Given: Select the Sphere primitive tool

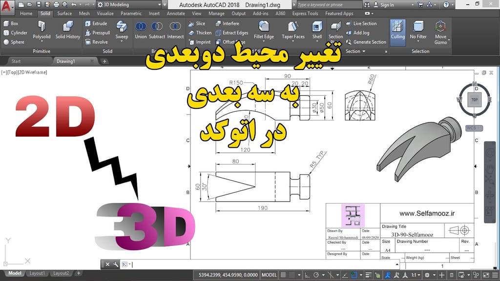Looking at the screenshot, I should pos(14,42).
